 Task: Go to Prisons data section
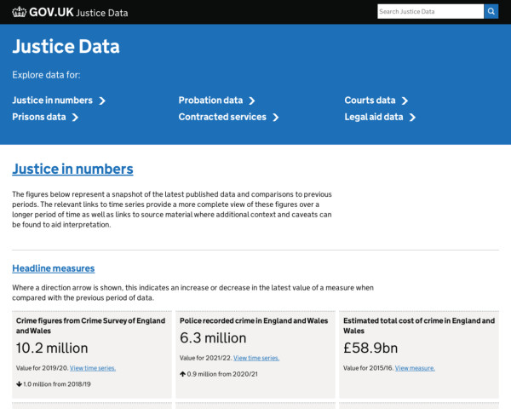[x=39, y=118]
